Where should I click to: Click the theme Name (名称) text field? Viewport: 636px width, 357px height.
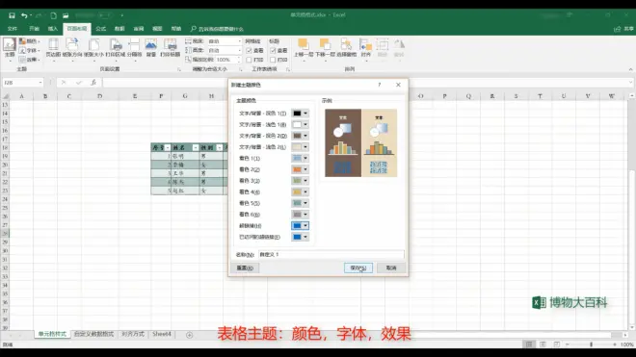click(331, 254)
